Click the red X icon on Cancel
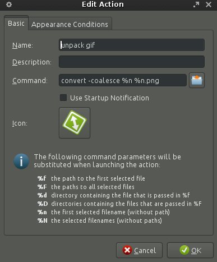This screenshot has width=217, height=262. (127, 250)
